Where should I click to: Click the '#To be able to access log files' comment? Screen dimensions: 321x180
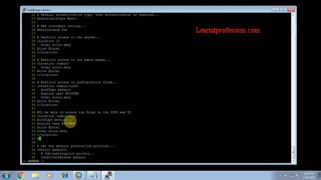point(84,112)
